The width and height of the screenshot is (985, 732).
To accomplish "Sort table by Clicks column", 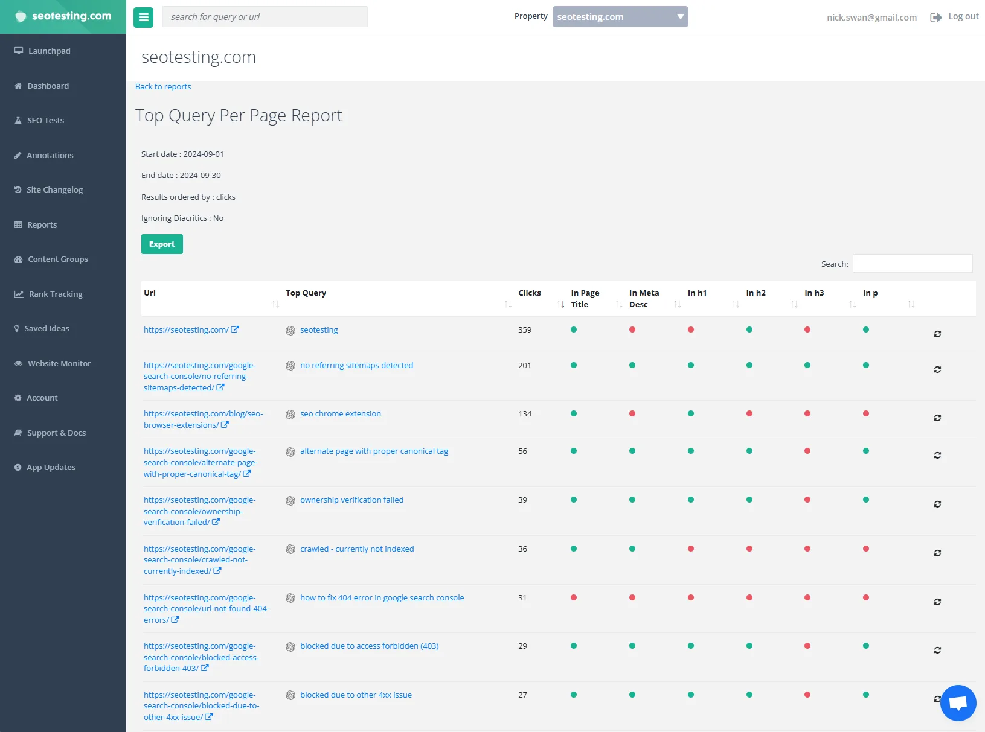I will (540, 298).
